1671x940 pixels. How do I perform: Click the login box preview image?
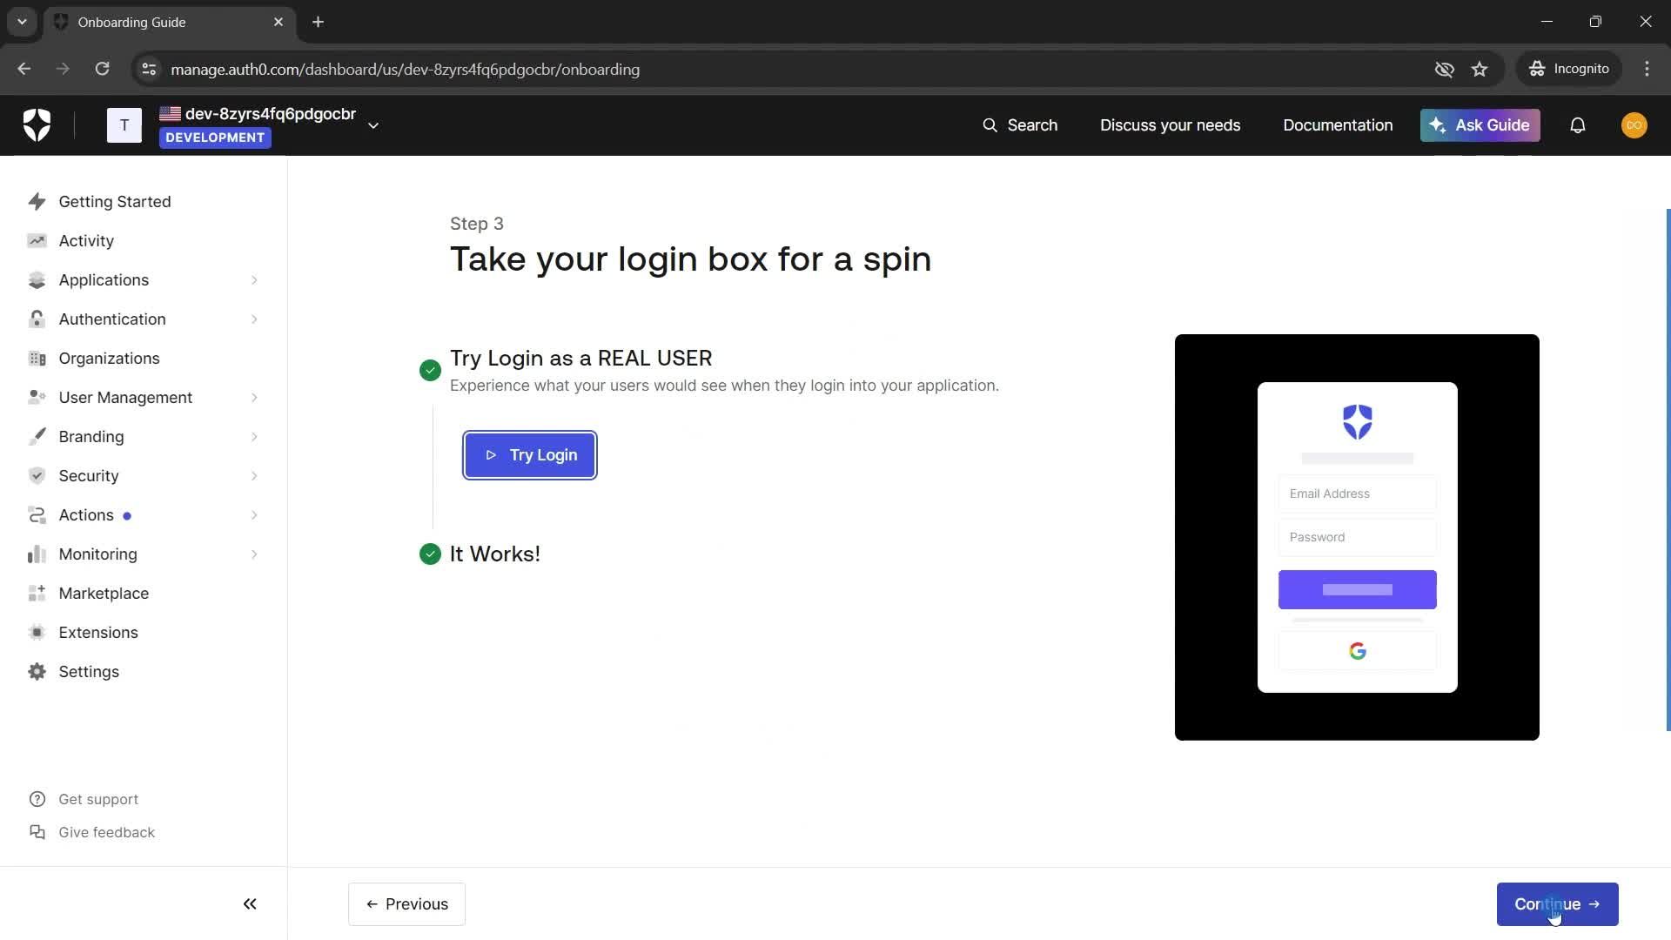click(x=1357, y=537)
